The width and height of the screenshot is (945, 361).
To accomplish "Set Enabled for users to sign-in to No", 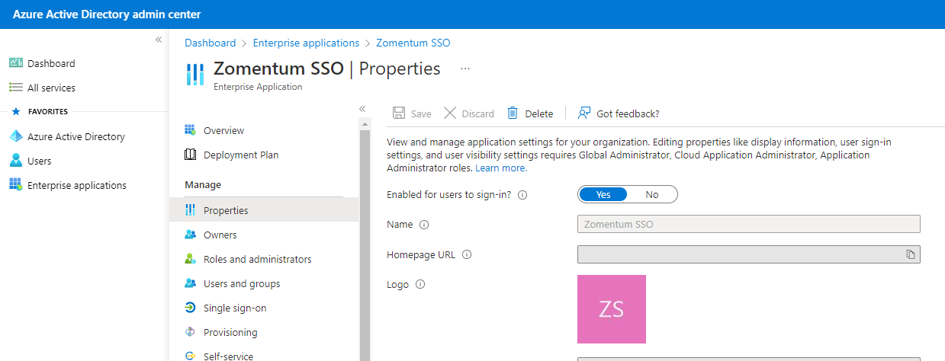I will (652, 194).
